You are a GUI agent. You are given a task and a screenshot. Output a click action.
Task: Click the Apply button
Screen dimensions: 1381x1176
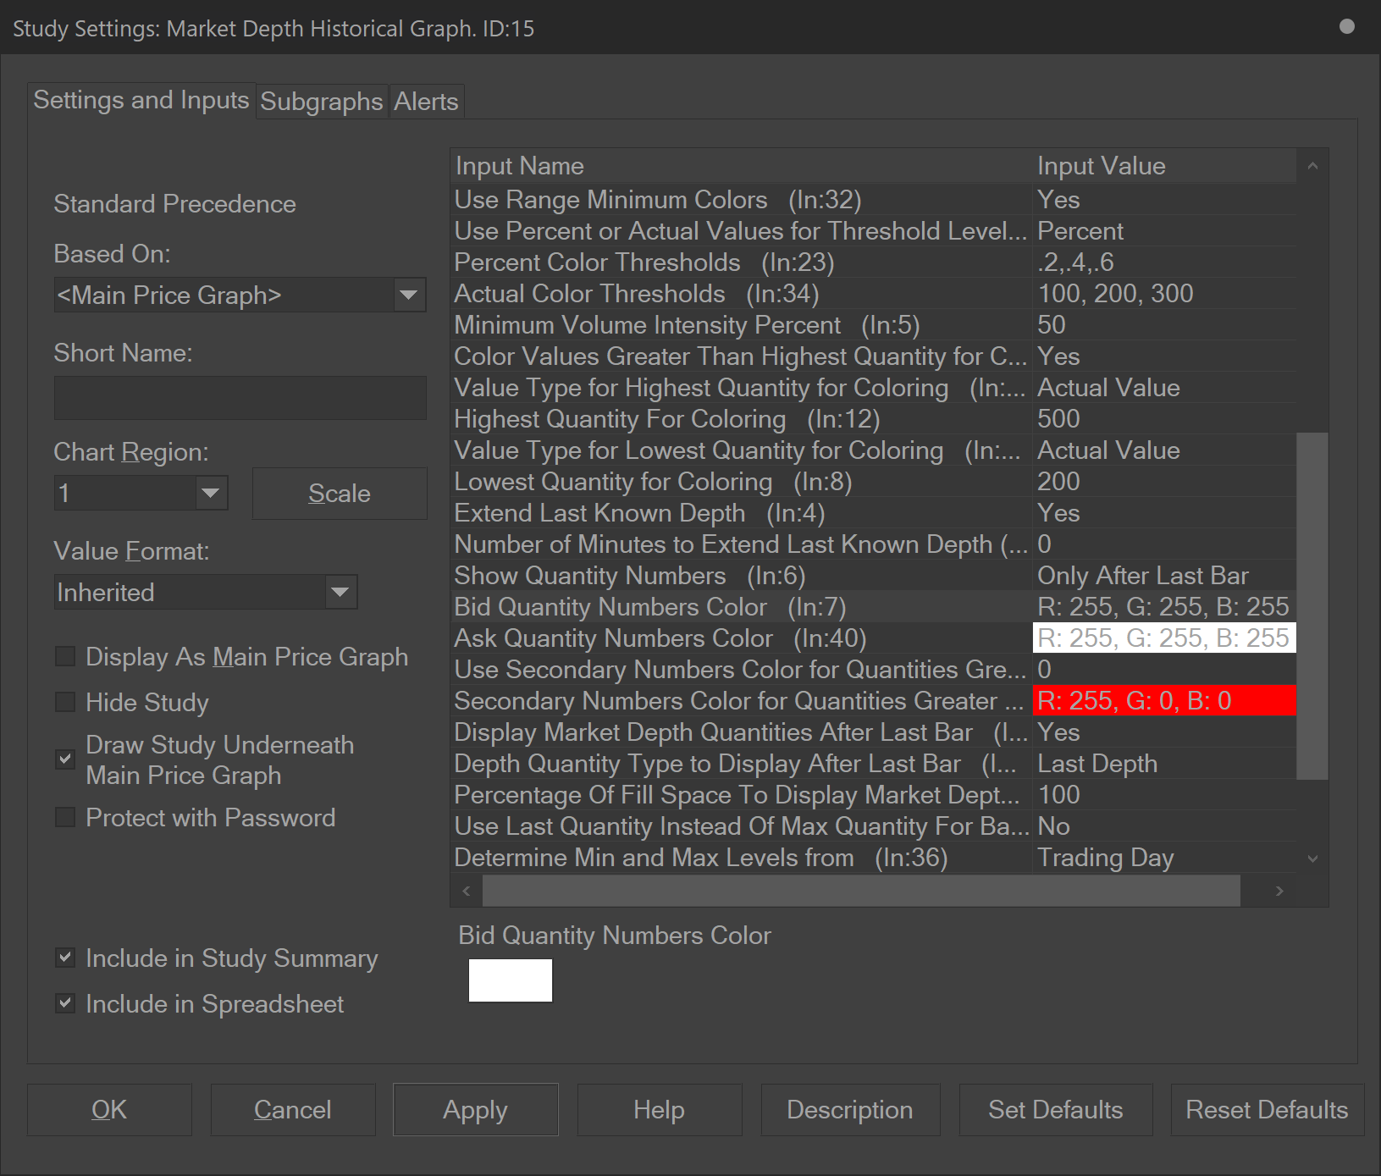coord(476,1110)
